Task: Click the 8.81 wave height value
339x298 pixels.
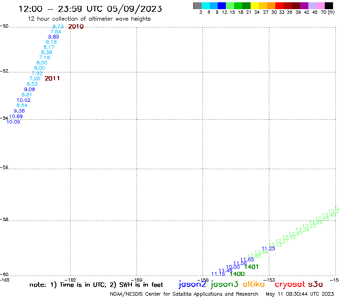Action: pyautogui.click(x=27, y=94)
